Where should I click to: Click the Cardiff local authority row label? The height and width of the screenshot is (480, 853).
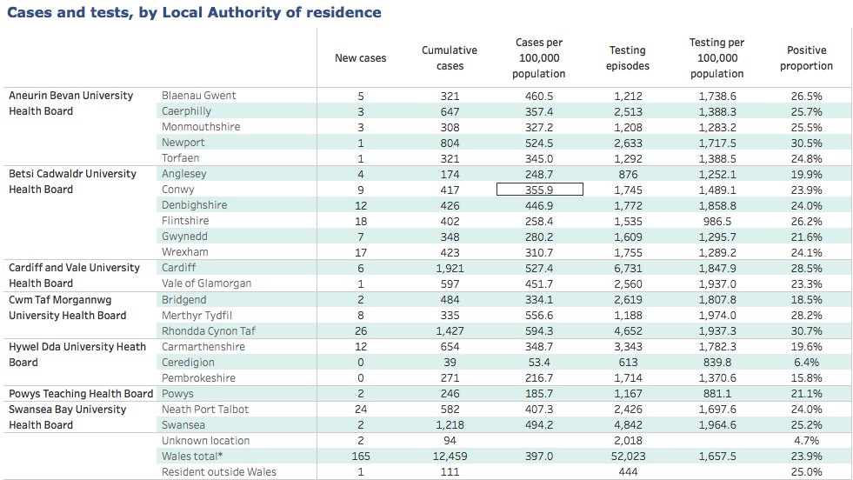click(x=181, y=268)
